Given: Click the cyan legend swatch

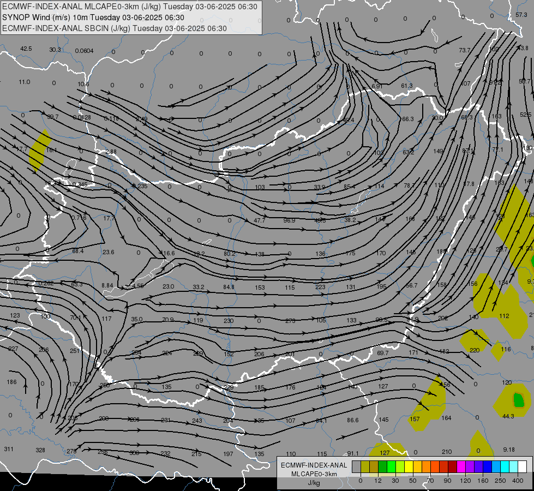Looking at the screenshot, I should pyautogui.click(x=506, y=466).
